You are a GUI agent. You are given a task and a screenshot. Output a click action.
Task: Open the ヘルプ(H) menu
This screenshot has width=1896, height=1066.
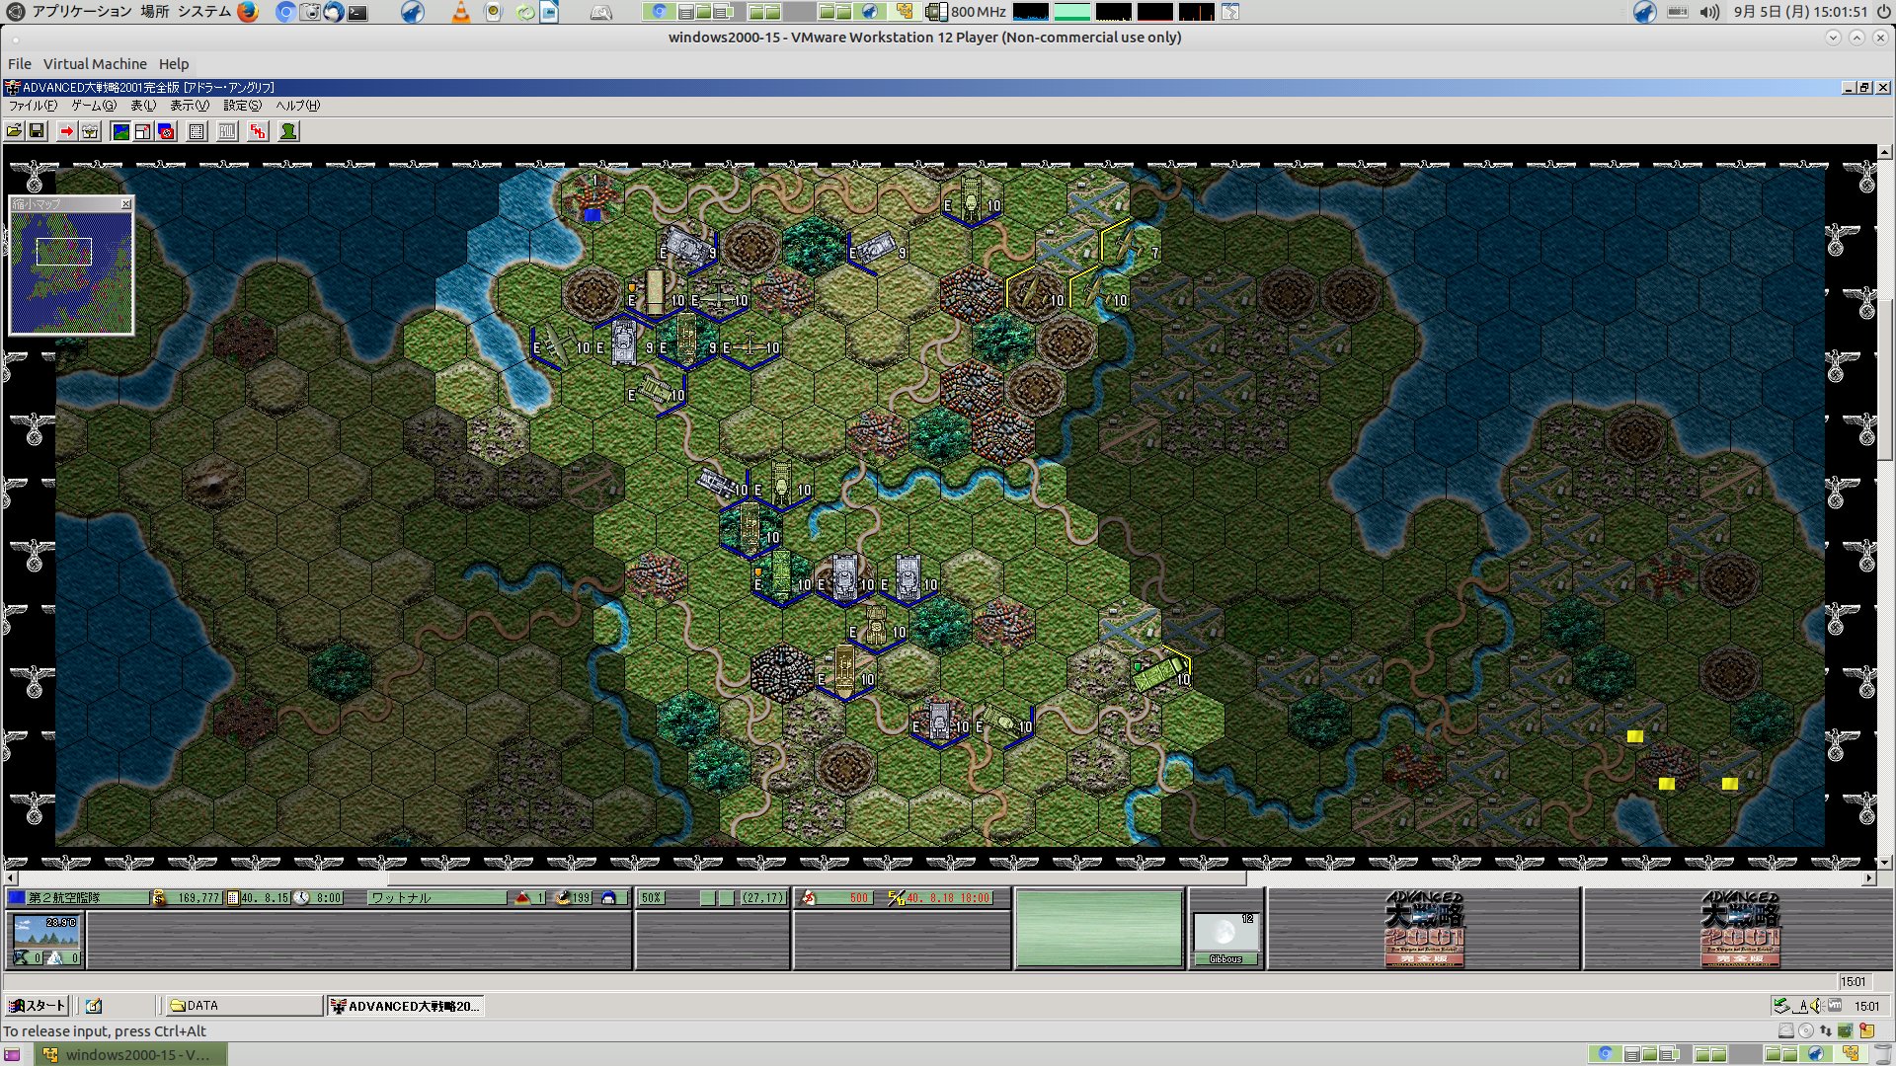(298, 106)
